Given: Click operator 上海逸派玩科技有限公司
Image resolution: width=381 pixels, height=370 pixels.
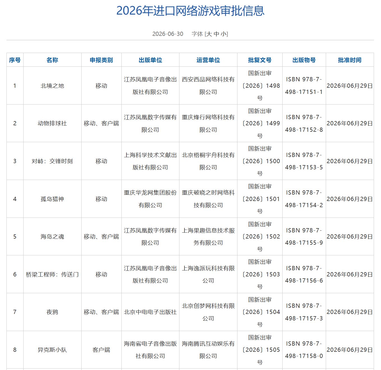Looking at the screenshot, I should click(x=208, y=274).
